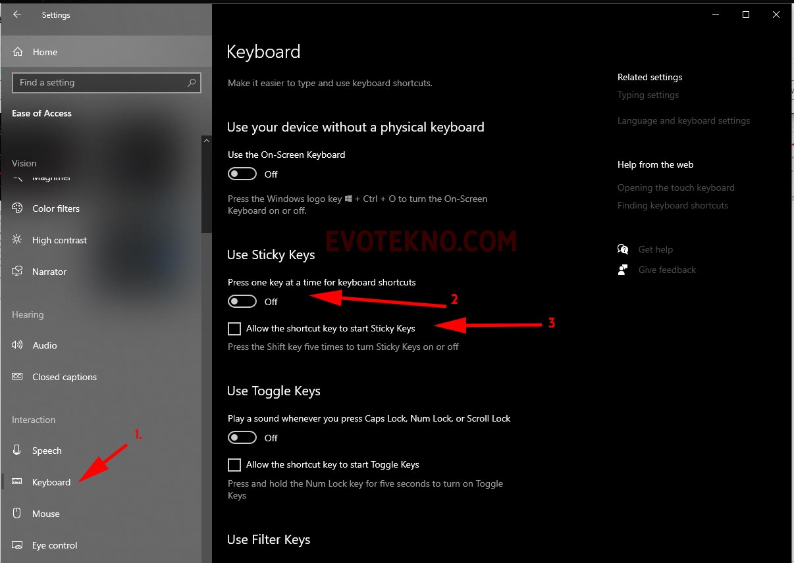Click the Home icon in sidebar

(x=18, y=52)
